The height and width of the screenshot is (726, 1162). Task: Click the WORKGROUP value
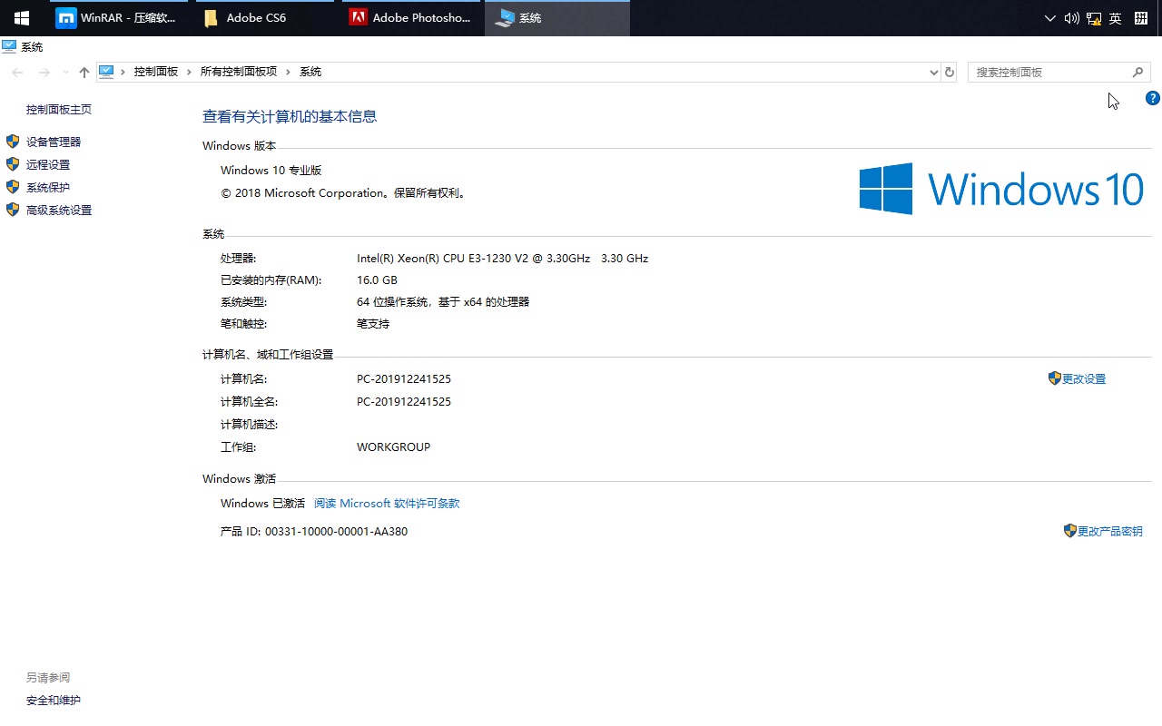(x=393, y=447)
